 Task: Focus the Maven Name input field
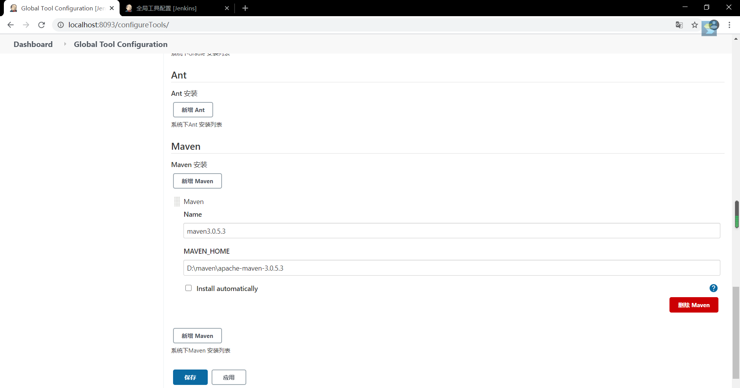coord(452,231)
